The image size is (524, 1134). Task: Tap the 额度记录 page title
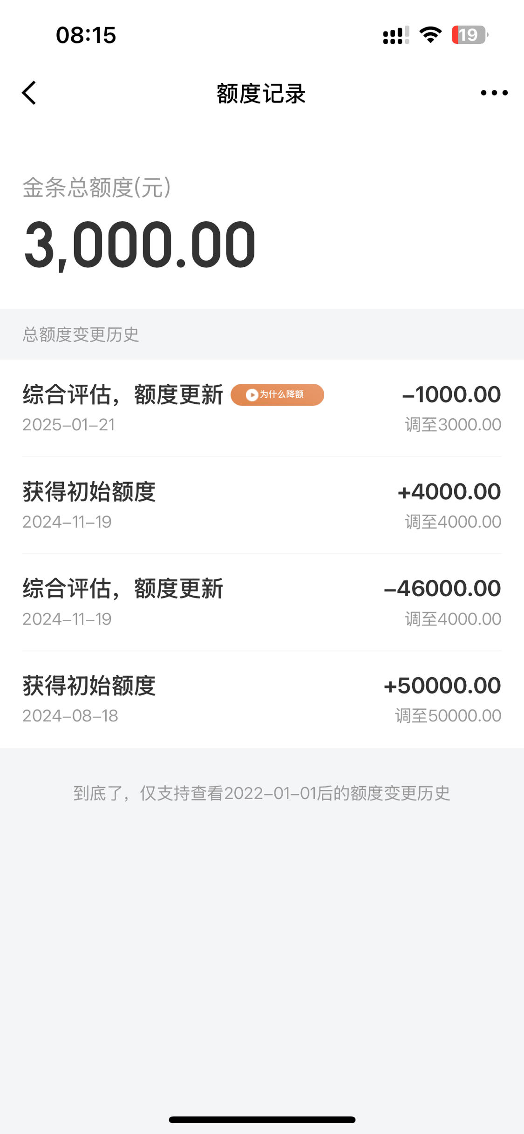(261, 94)
